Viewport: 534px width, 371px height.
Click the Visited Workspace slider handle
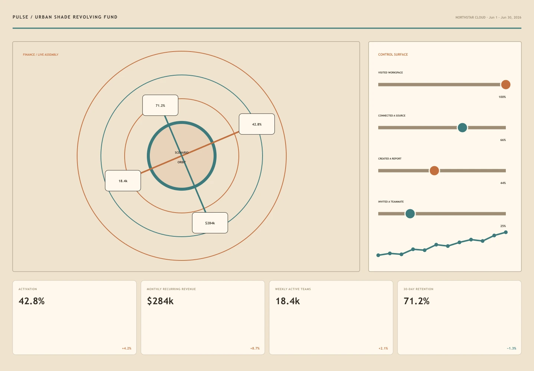[x=505, y=85]
